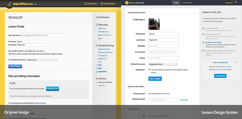Image resolution: width=242 pixels, height=119 pixels.
Task: Open the dmigliorelli user menu arrow
Action: [238, 3]
